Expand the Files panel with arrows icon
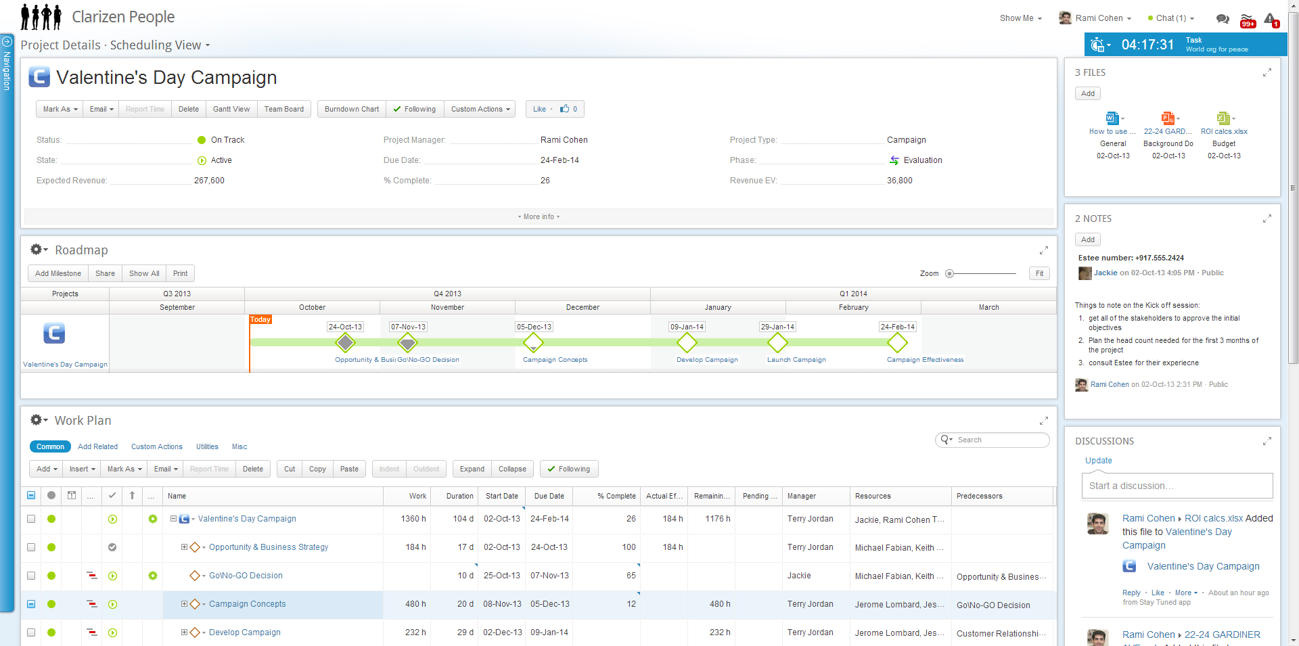Screen dimensions: 1299x646 [1267, 72]
